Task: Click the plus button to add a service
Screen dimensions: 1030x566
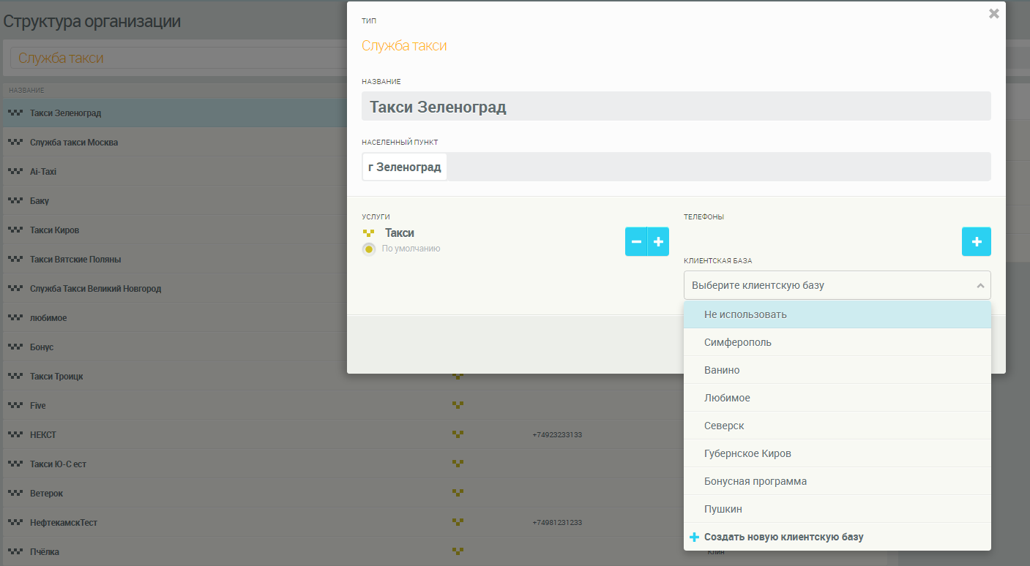Action: point(658,241)
